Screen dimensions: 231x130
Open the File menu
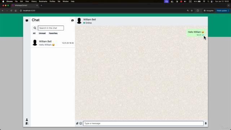(16, 1)
